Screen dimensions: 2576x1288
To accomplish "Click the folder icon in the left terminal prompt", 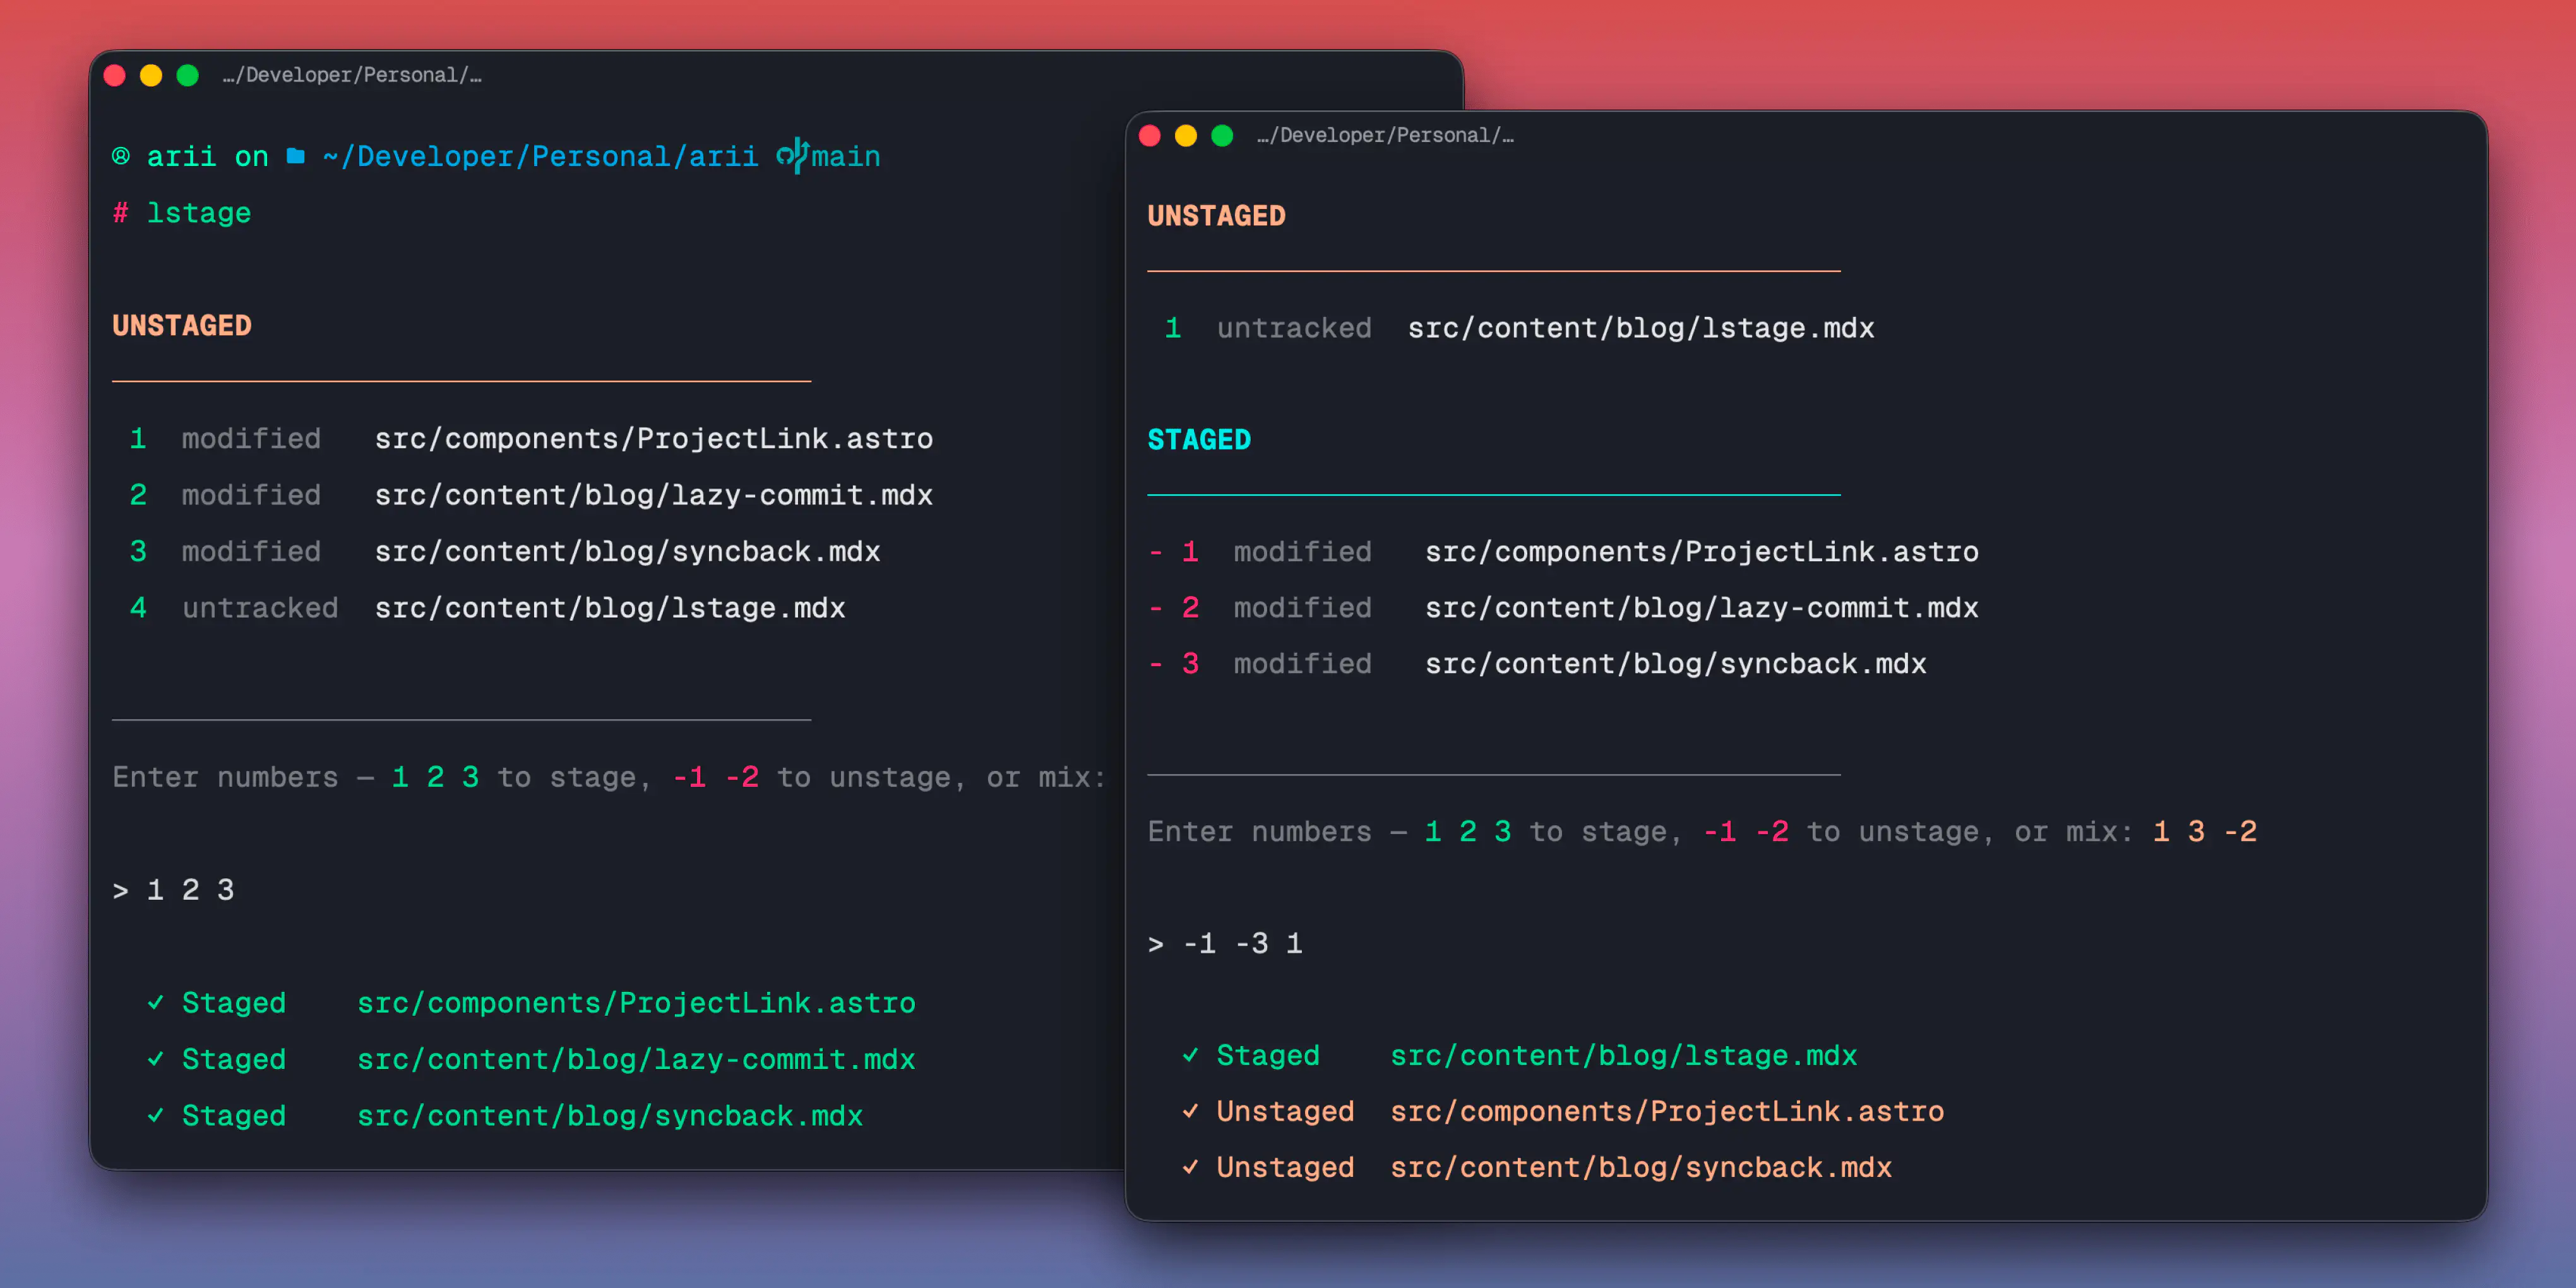I will click(295, 156).
